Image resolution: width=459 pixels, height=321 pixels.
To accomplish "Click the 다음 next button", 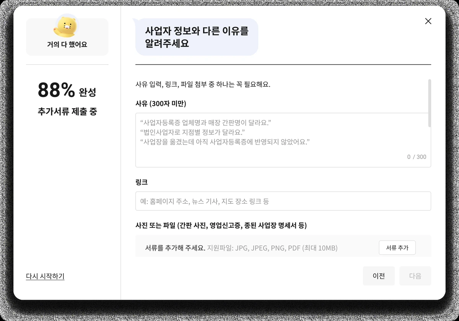I will 415,276.
